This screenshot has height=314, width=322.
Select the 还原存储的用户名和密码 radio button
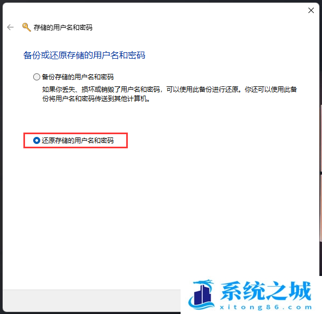tap(36, 141)
